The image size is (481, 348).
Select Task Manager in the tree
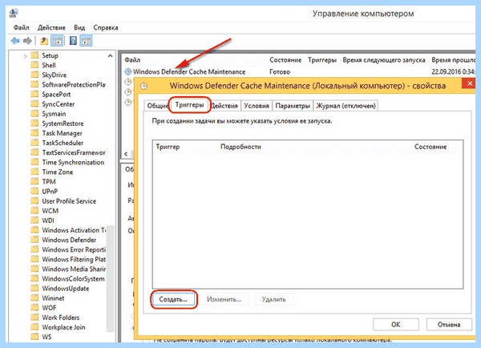pyautogui.click(x=62, y=133)
